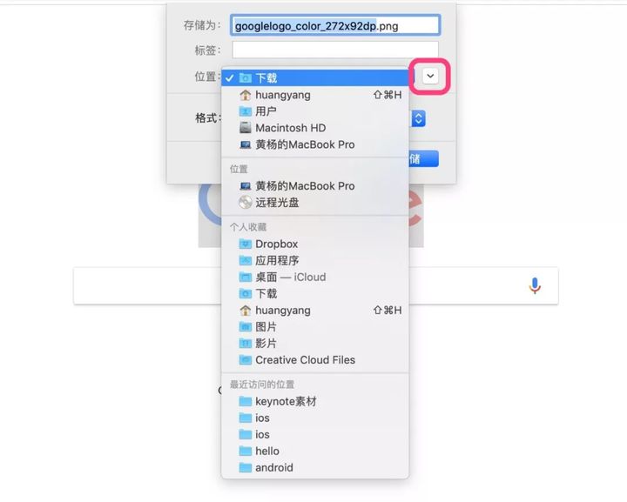Select 桌面 — iCloud folder

(315, 278)
